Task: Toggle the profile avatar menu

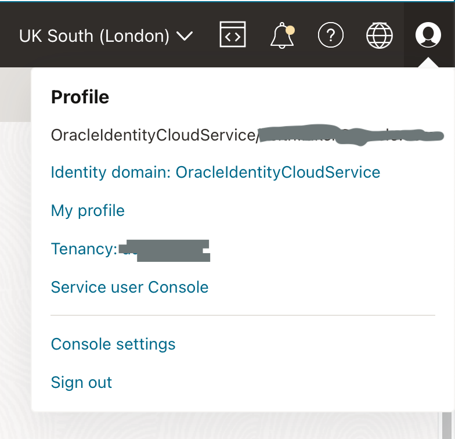Action: point(428,36)
